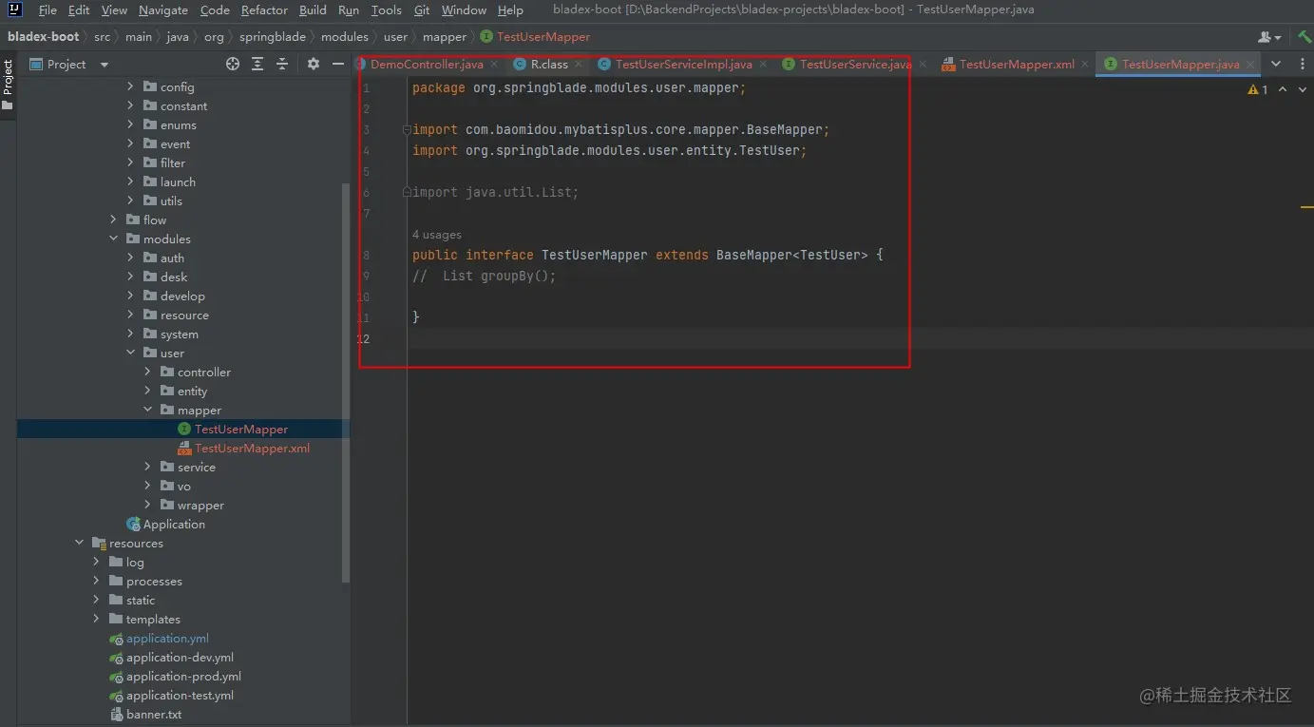Image resolution: width=1314 pixels, height=727 pixels.
Task: Select the processes folder
Action: pos(154,581)
